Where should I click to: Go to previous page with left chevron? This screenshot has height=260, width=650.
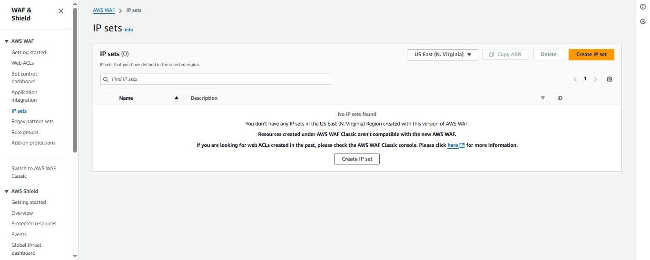[x=575, y=79]
